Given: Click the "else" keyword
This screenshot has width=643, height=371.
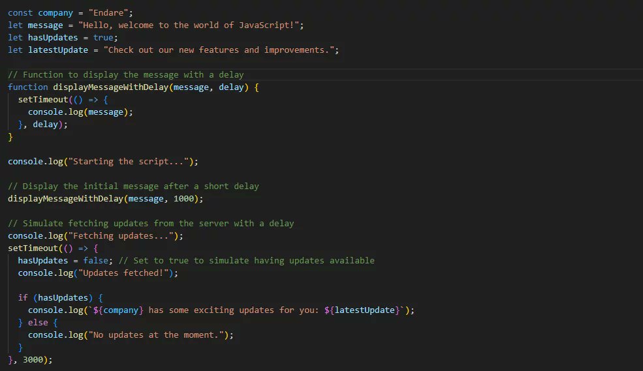Looking at the screenshot, I should click(x=38, y=322).
